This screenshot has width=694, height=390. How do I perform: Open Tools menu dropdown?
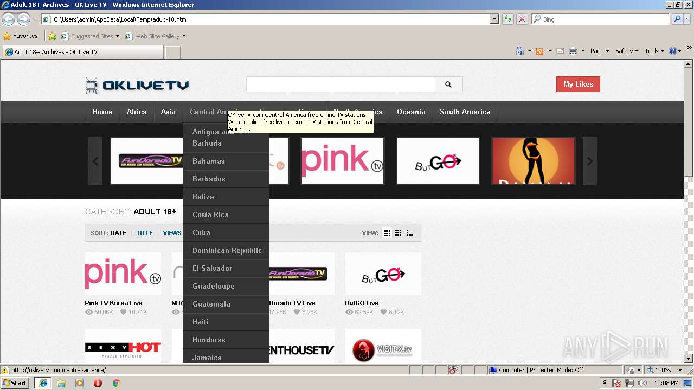pyautogui.click(x=654, y=51)
